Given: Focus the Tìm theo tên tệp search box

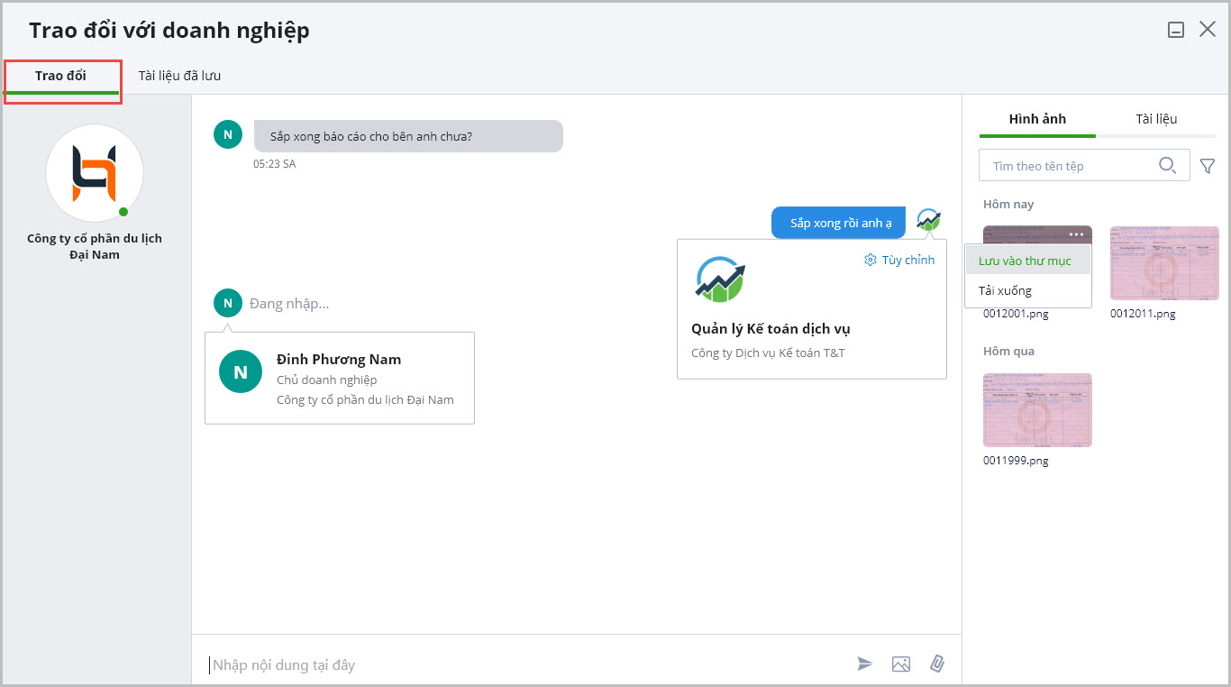Looking at the screenshot, I should click(x=1068, y=166).
